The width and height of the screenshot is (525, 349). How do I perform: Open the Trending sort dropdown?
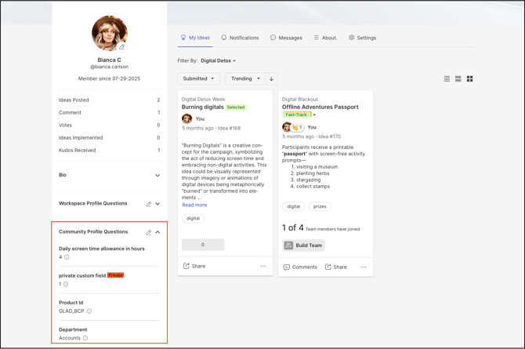(x=245, y=78)
